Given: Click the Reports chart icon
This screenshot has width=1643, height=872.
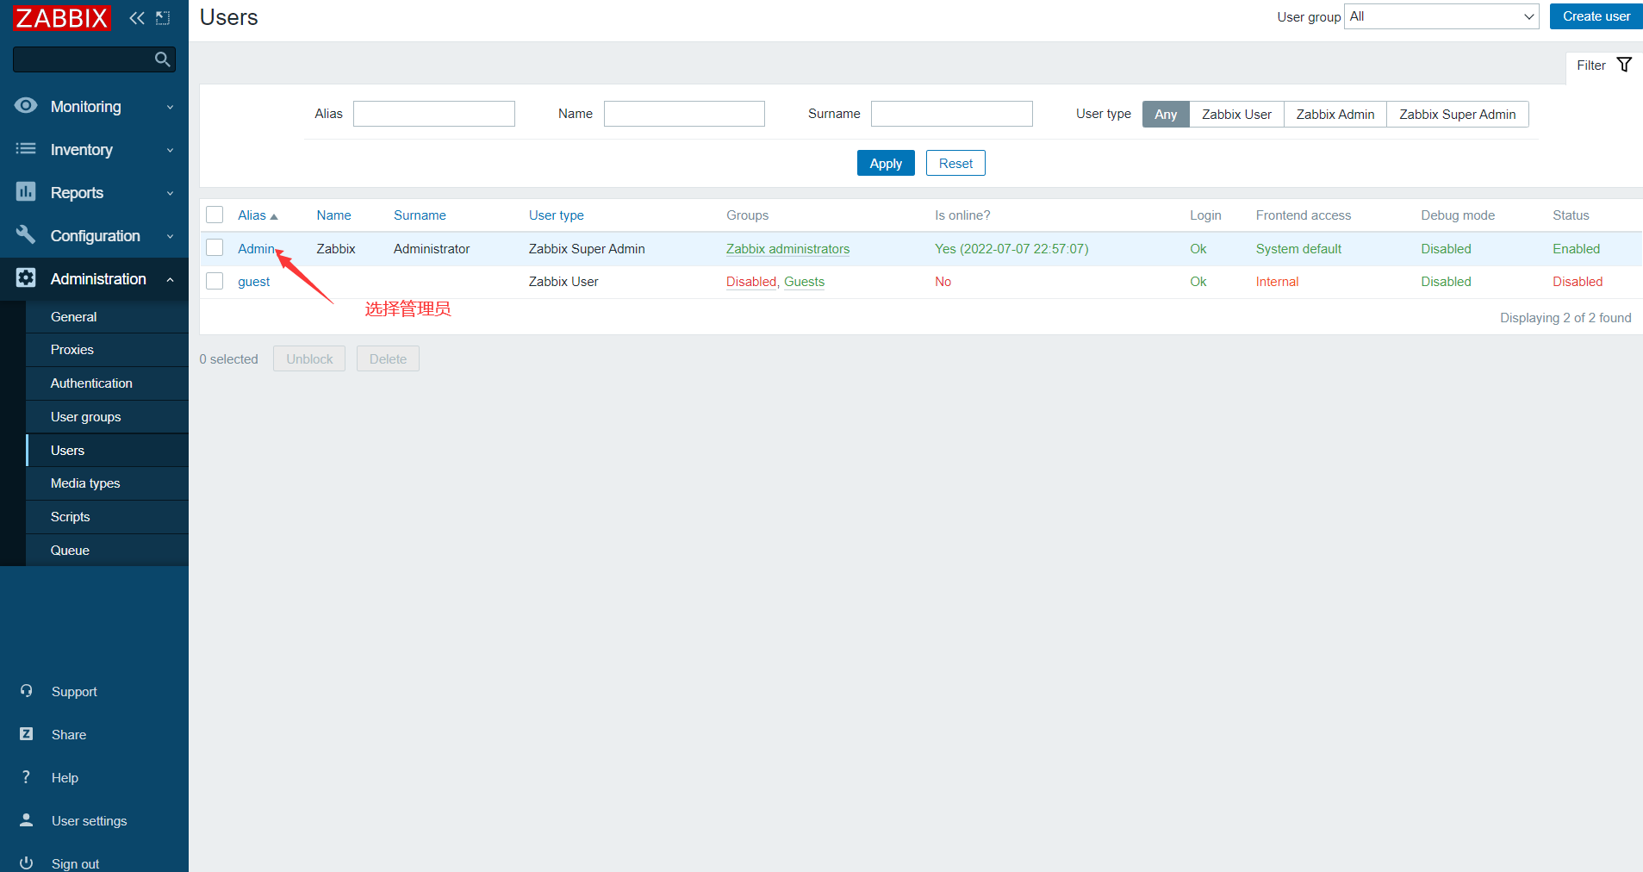Looking at the screenshot, I should click(x=26, y=192).
